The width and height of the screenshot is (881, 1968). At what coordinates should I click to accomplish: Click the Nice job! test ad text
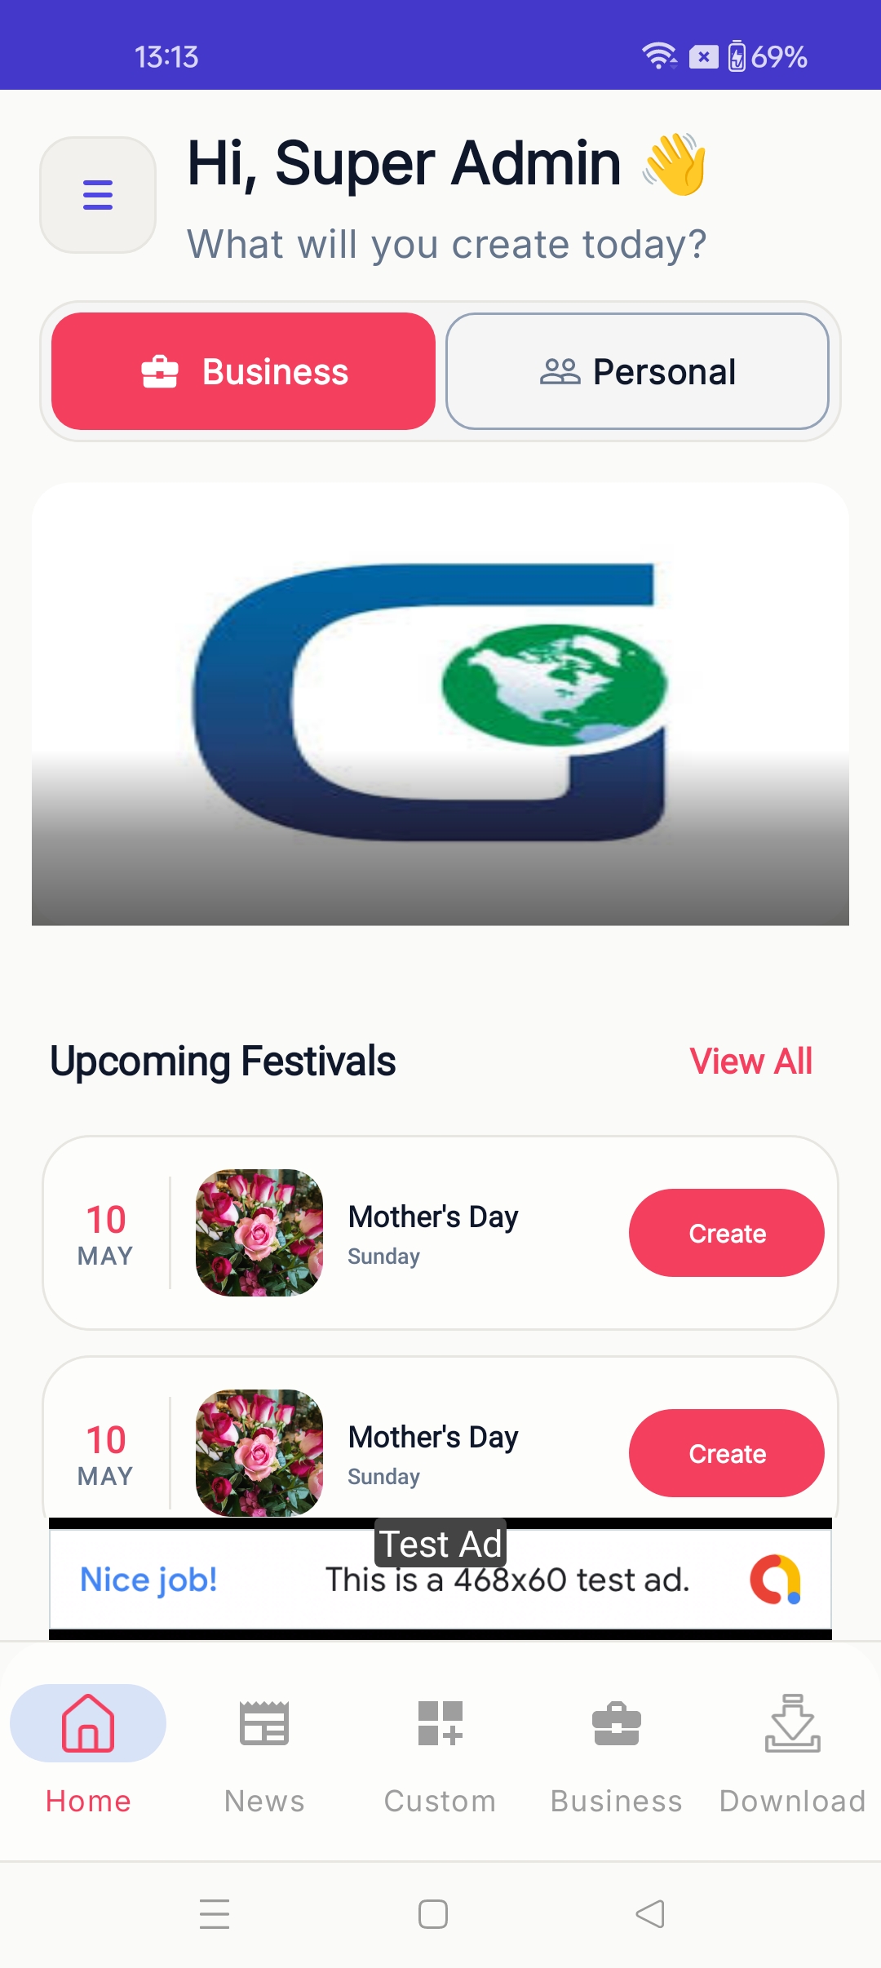148,1580
